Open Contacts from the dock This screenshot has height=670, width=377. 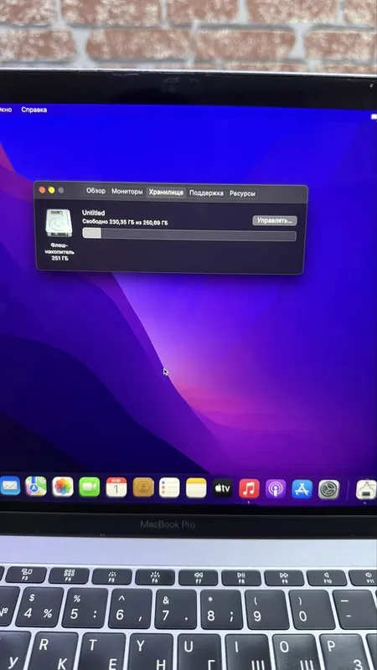point(143,487)
